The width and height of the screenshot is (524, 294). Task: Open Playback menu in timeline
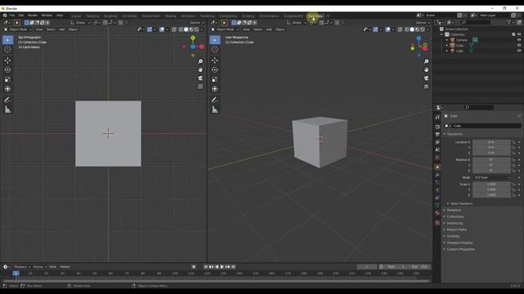(22, 267)
